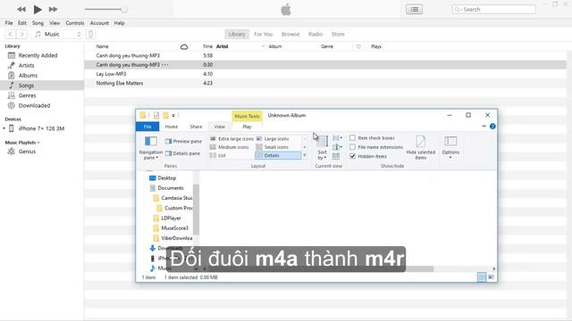572x321 pixels.
Task: Switch to the Radio tab
Action: 315,34
